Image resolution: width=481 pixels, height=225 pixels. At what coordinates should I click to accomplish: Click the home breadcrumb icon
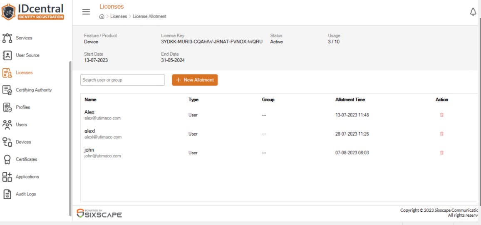point(102,16)
